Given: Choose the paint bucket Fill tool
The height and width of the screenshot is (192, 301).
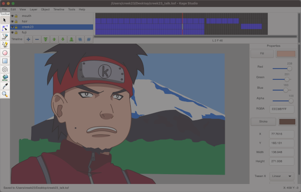Looking at the screenshot, I should [5, 77].
